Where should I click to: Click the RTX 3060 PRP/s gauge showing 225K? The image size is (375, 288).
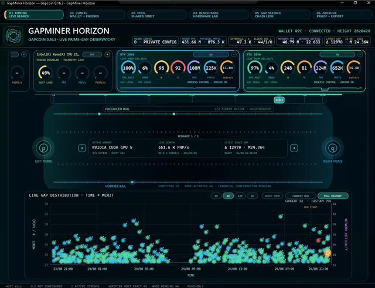211,68
